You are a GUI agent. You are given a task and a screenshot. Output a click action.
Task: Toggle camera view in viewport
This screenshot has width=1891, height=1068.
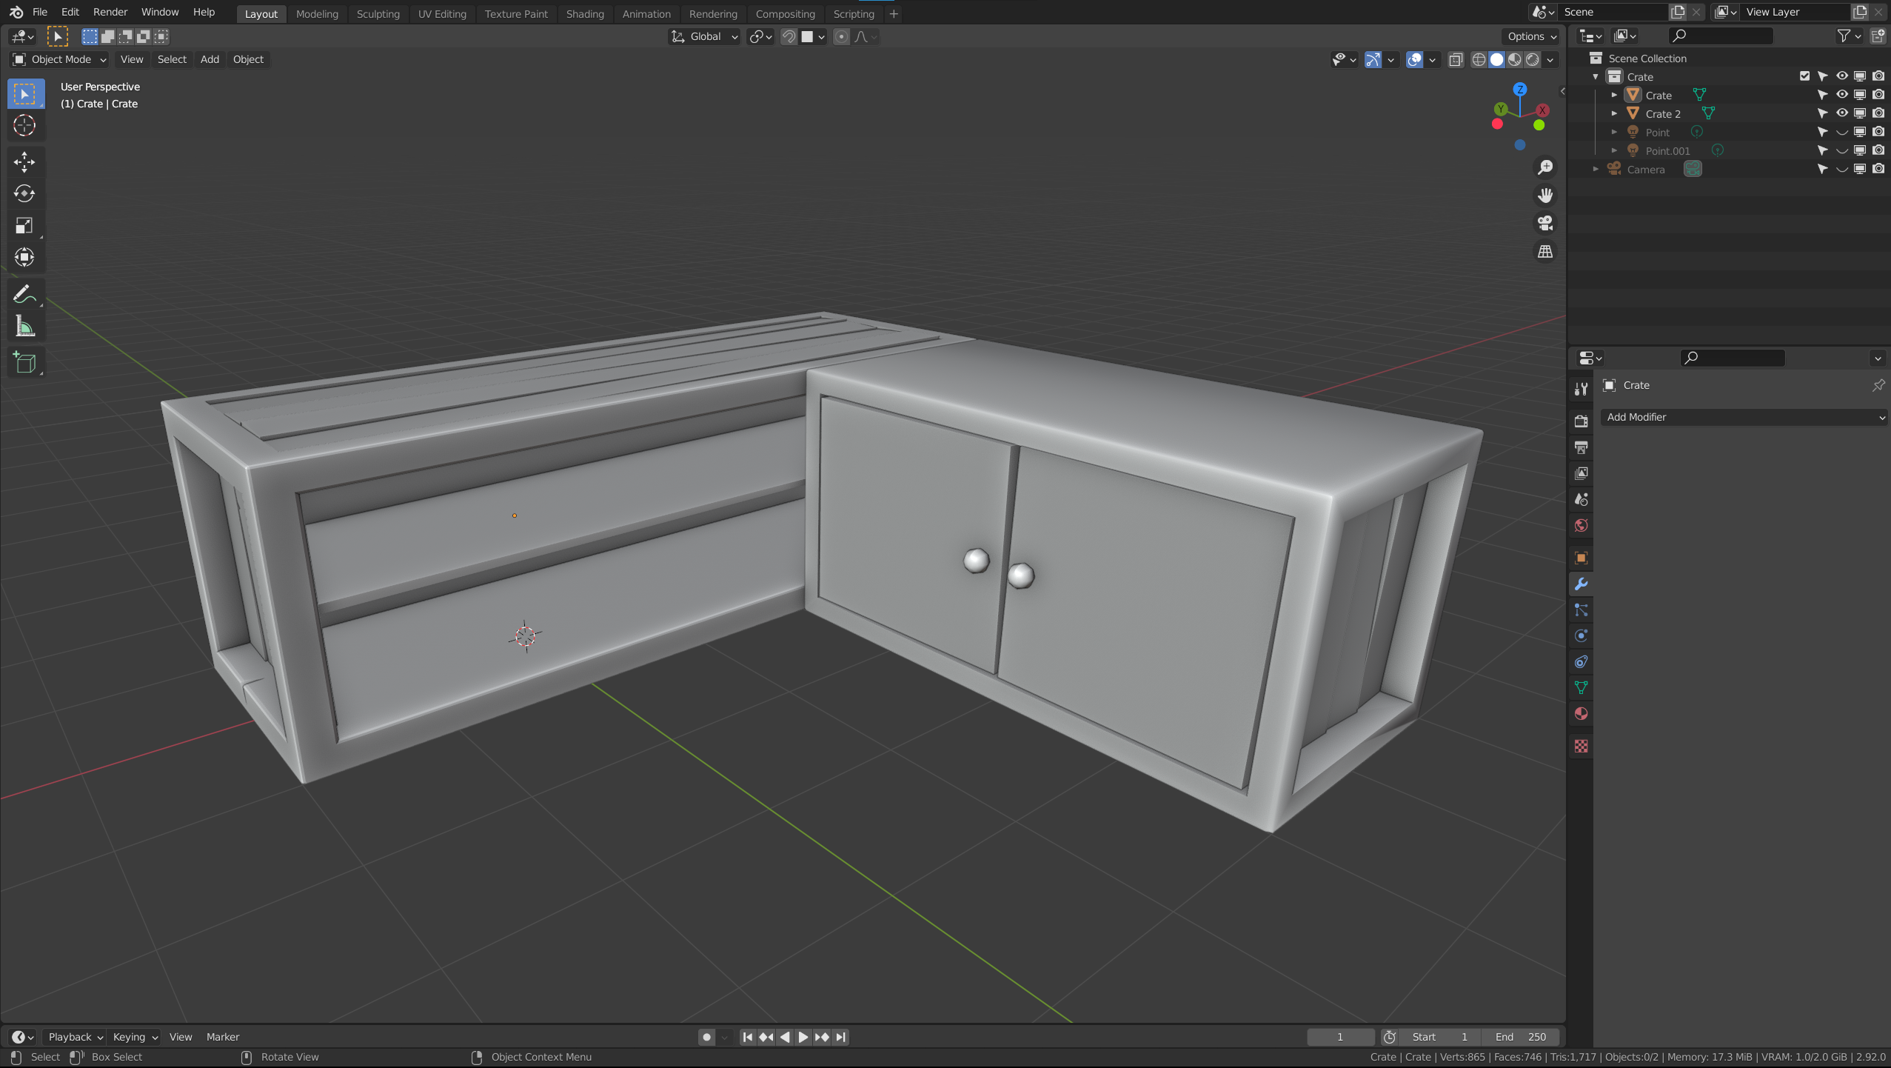point(1544,223)
